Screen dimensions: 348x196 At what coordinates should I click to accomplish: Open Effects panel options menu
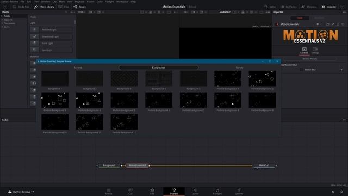73,12
